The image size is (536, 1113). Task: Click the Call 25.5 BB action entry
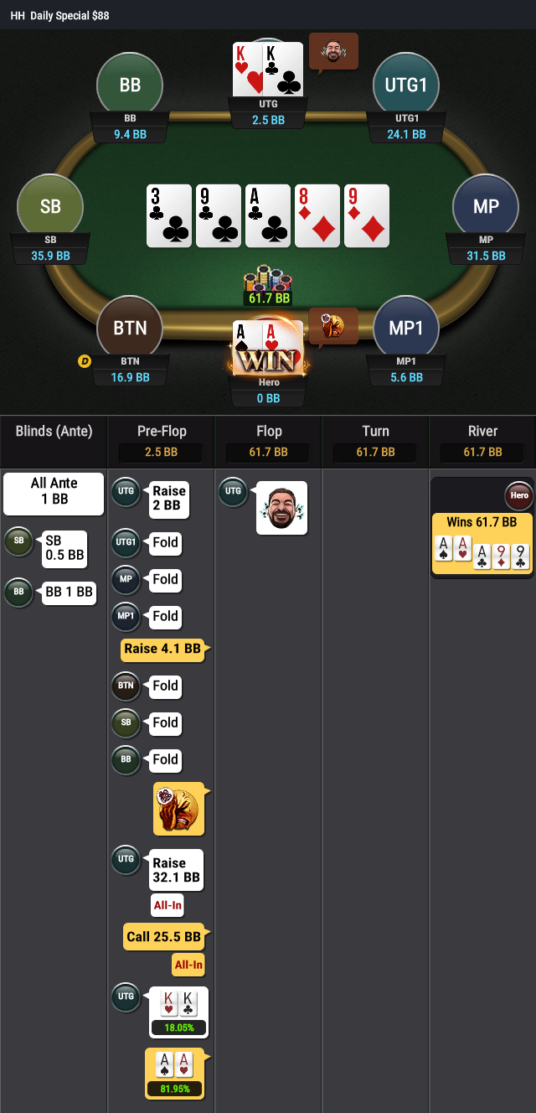pos(165,937)
